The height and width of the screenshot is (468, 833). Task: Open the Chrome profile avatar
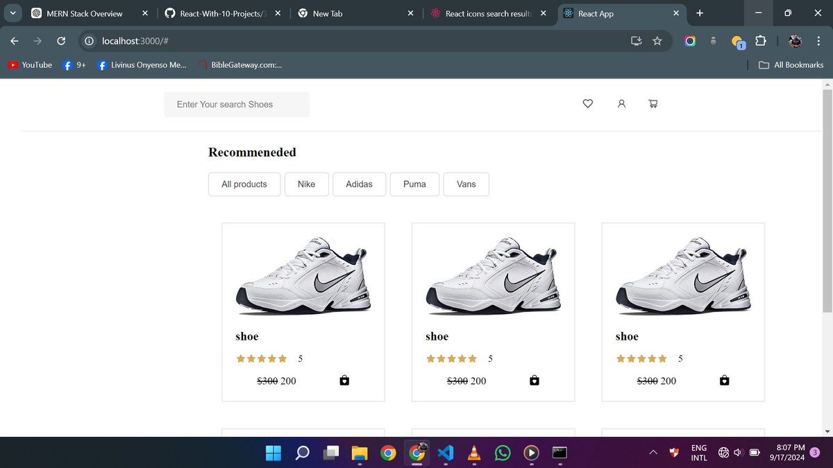(796, 41)
